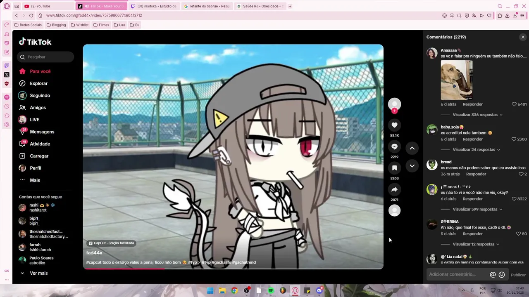
Task: Click the TikTok logo
Action: coord(35,42)
